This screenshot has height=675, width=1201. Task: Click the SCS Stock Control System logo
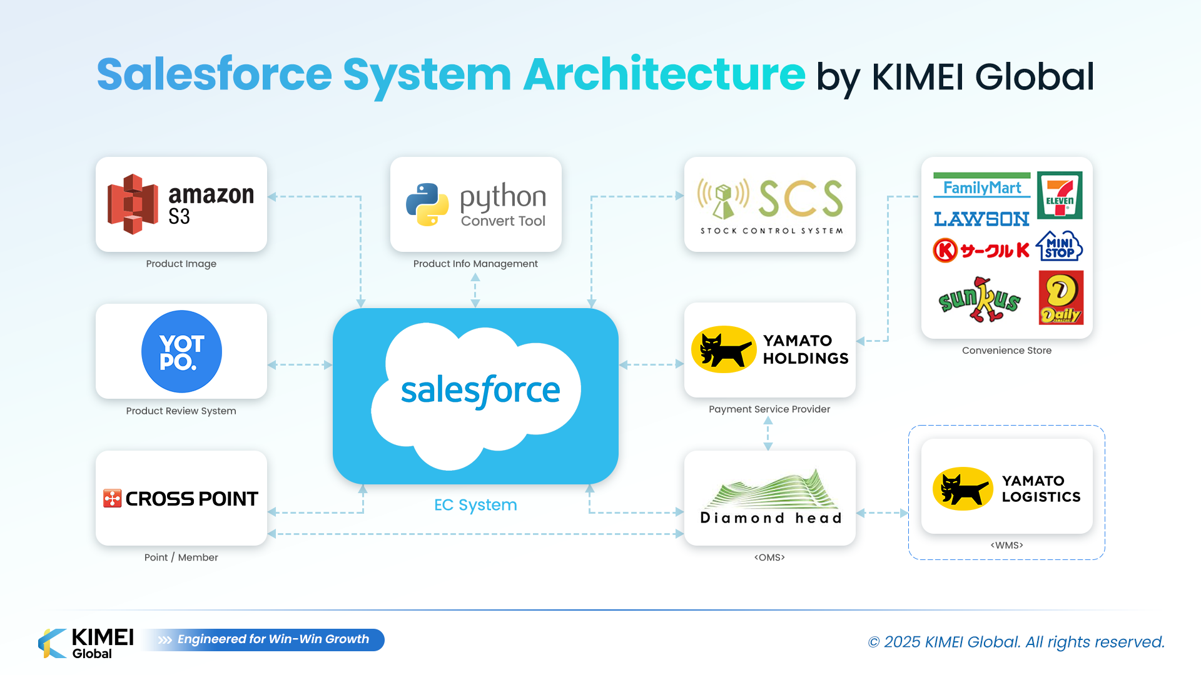click(769, 204)
